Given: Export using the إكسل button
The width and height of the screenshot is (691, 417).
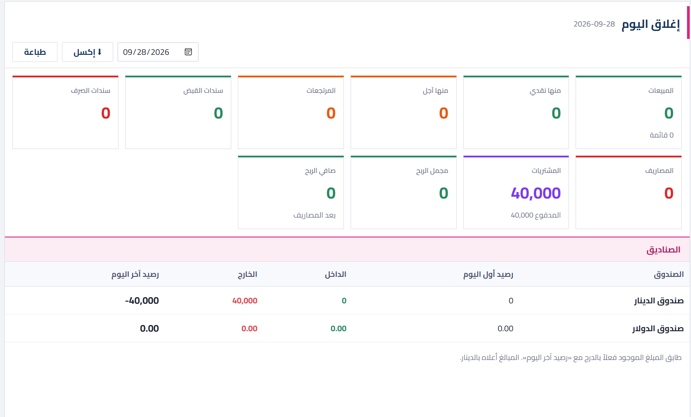Looking at the screenshot, I should pyautogui.click(x=88, y=52).
